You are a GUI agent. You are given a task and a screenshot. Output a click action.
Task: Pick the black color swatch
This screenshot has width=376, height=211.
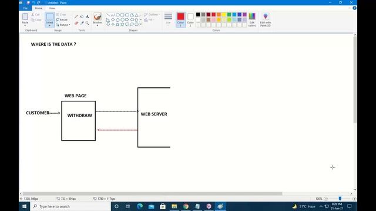tap(198, 15)
